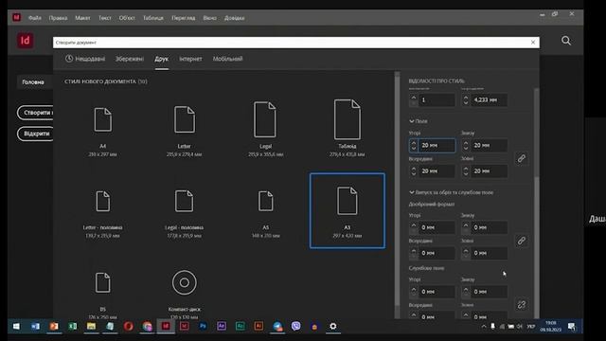Toggle slug values link chain
Viewport: 606px width, 341px height.
click(x=522, y=305)
